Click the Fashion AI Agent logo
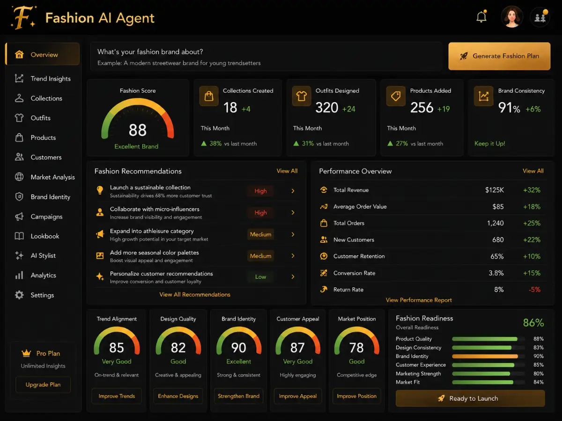562x421 pixels. click(22, 18)
